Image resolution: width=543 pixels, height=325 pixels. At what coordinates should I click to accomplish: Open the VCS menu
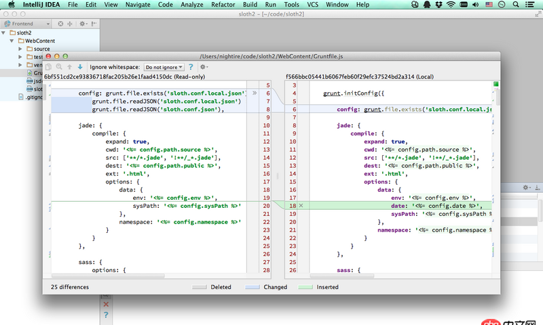pos(313,5)
